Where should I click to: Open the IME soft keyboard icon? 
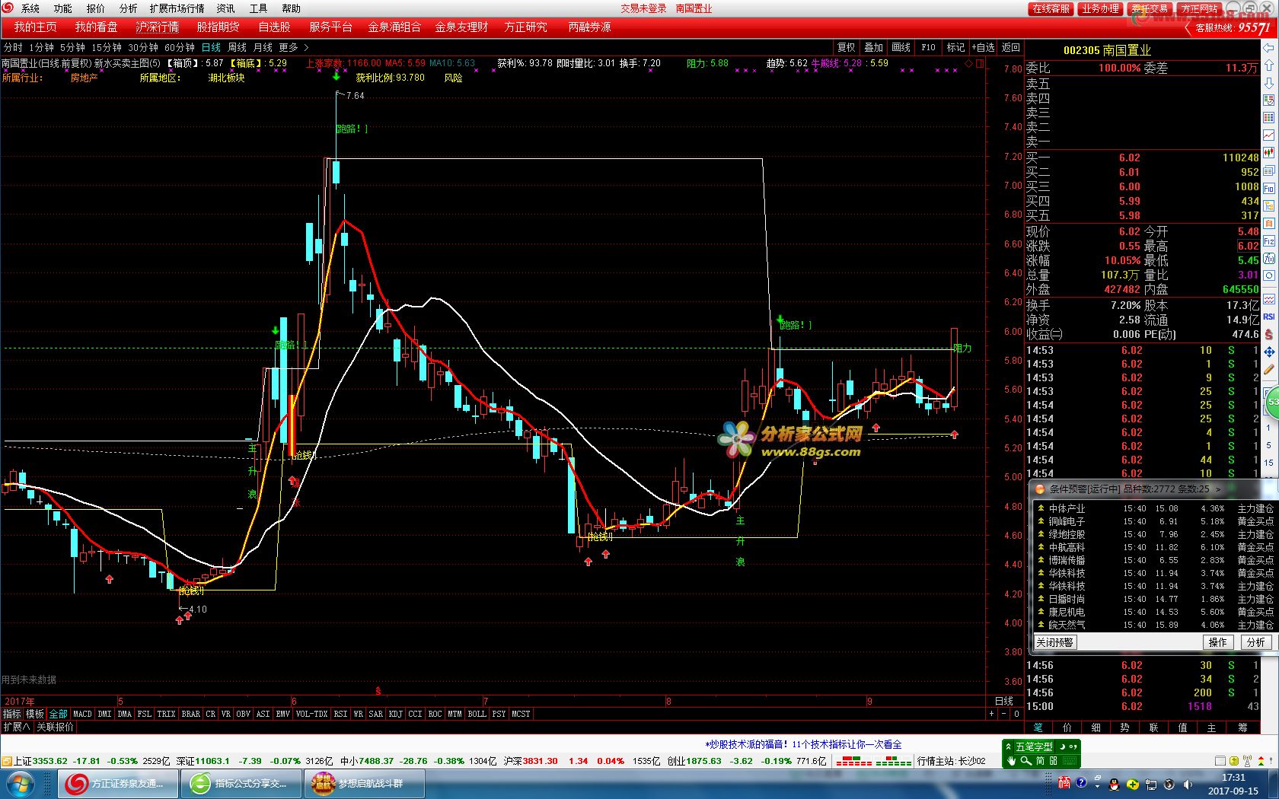[x=1070, y=761]
